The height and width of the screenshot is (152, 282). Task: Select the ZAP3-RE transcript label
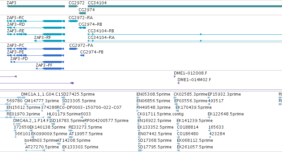(x=16, y=31)
